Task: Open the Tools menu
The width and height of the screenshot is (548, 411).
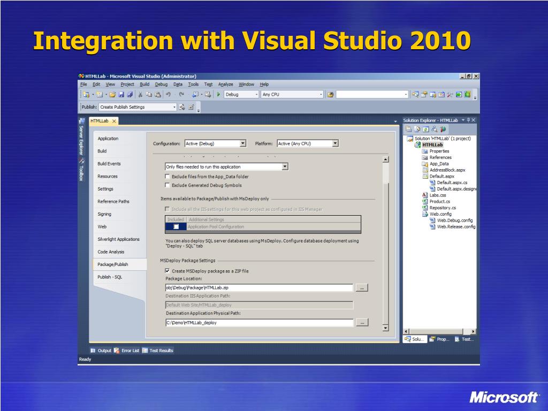Action: (x=193, y=84)
